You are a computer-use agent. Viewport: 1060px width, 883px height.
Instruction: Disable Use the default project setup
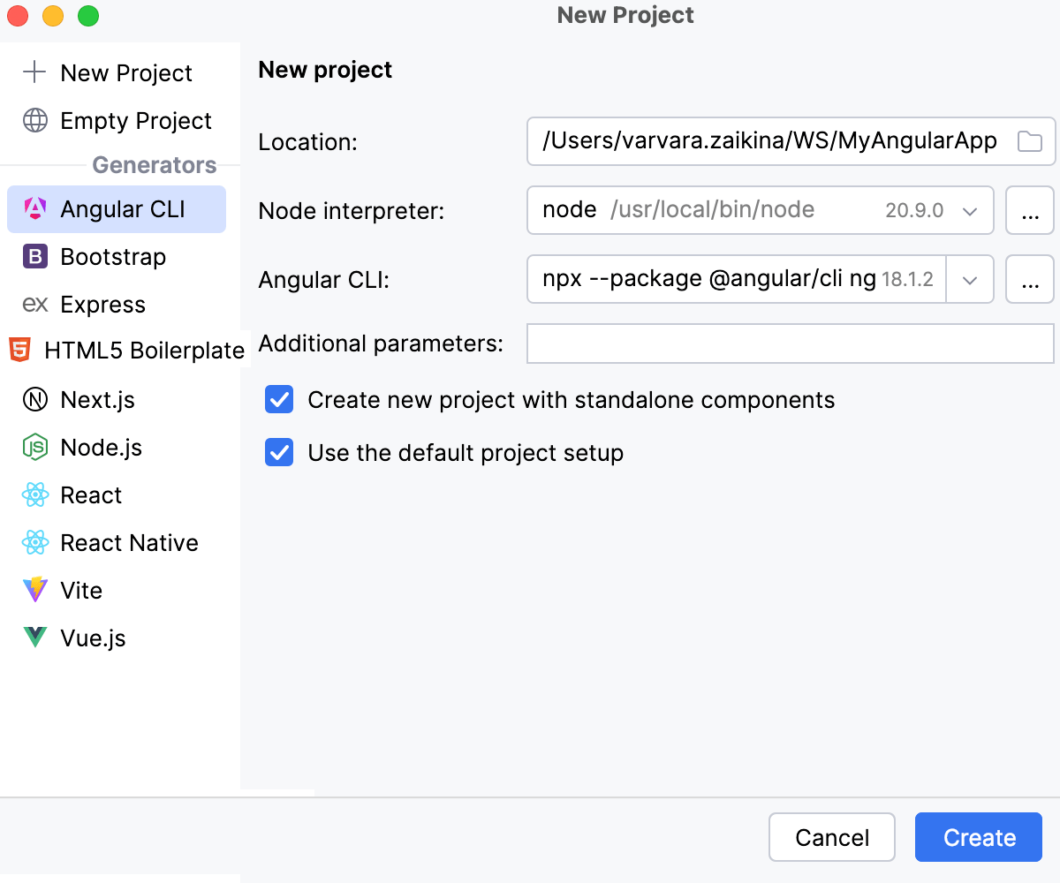278,452
